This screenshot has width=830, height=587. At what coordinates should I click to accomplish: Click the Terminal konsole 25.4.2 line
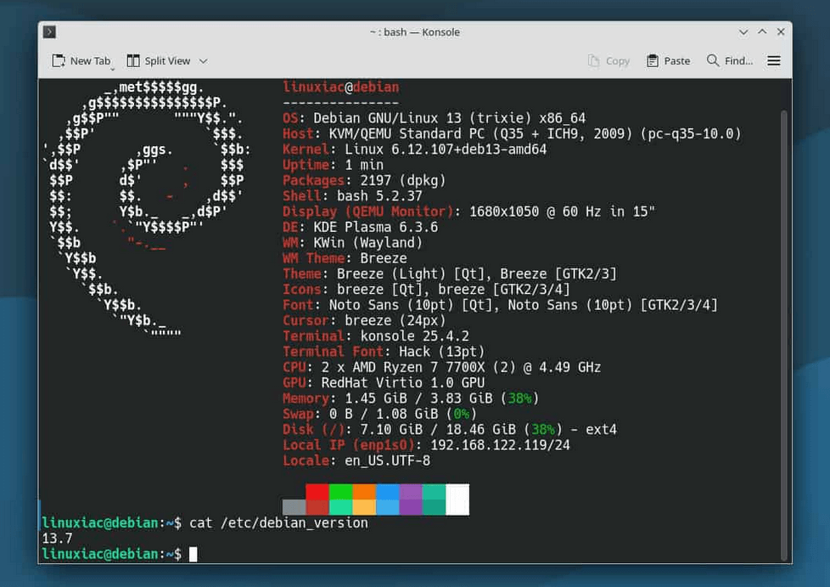click(376, 336)
